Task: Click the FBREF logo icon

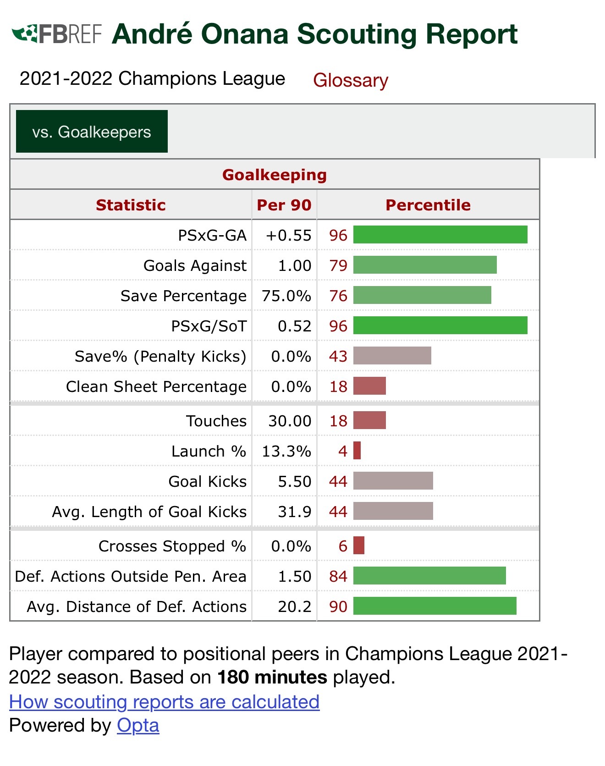Action: pyautogui.click(x=56, y=34)
